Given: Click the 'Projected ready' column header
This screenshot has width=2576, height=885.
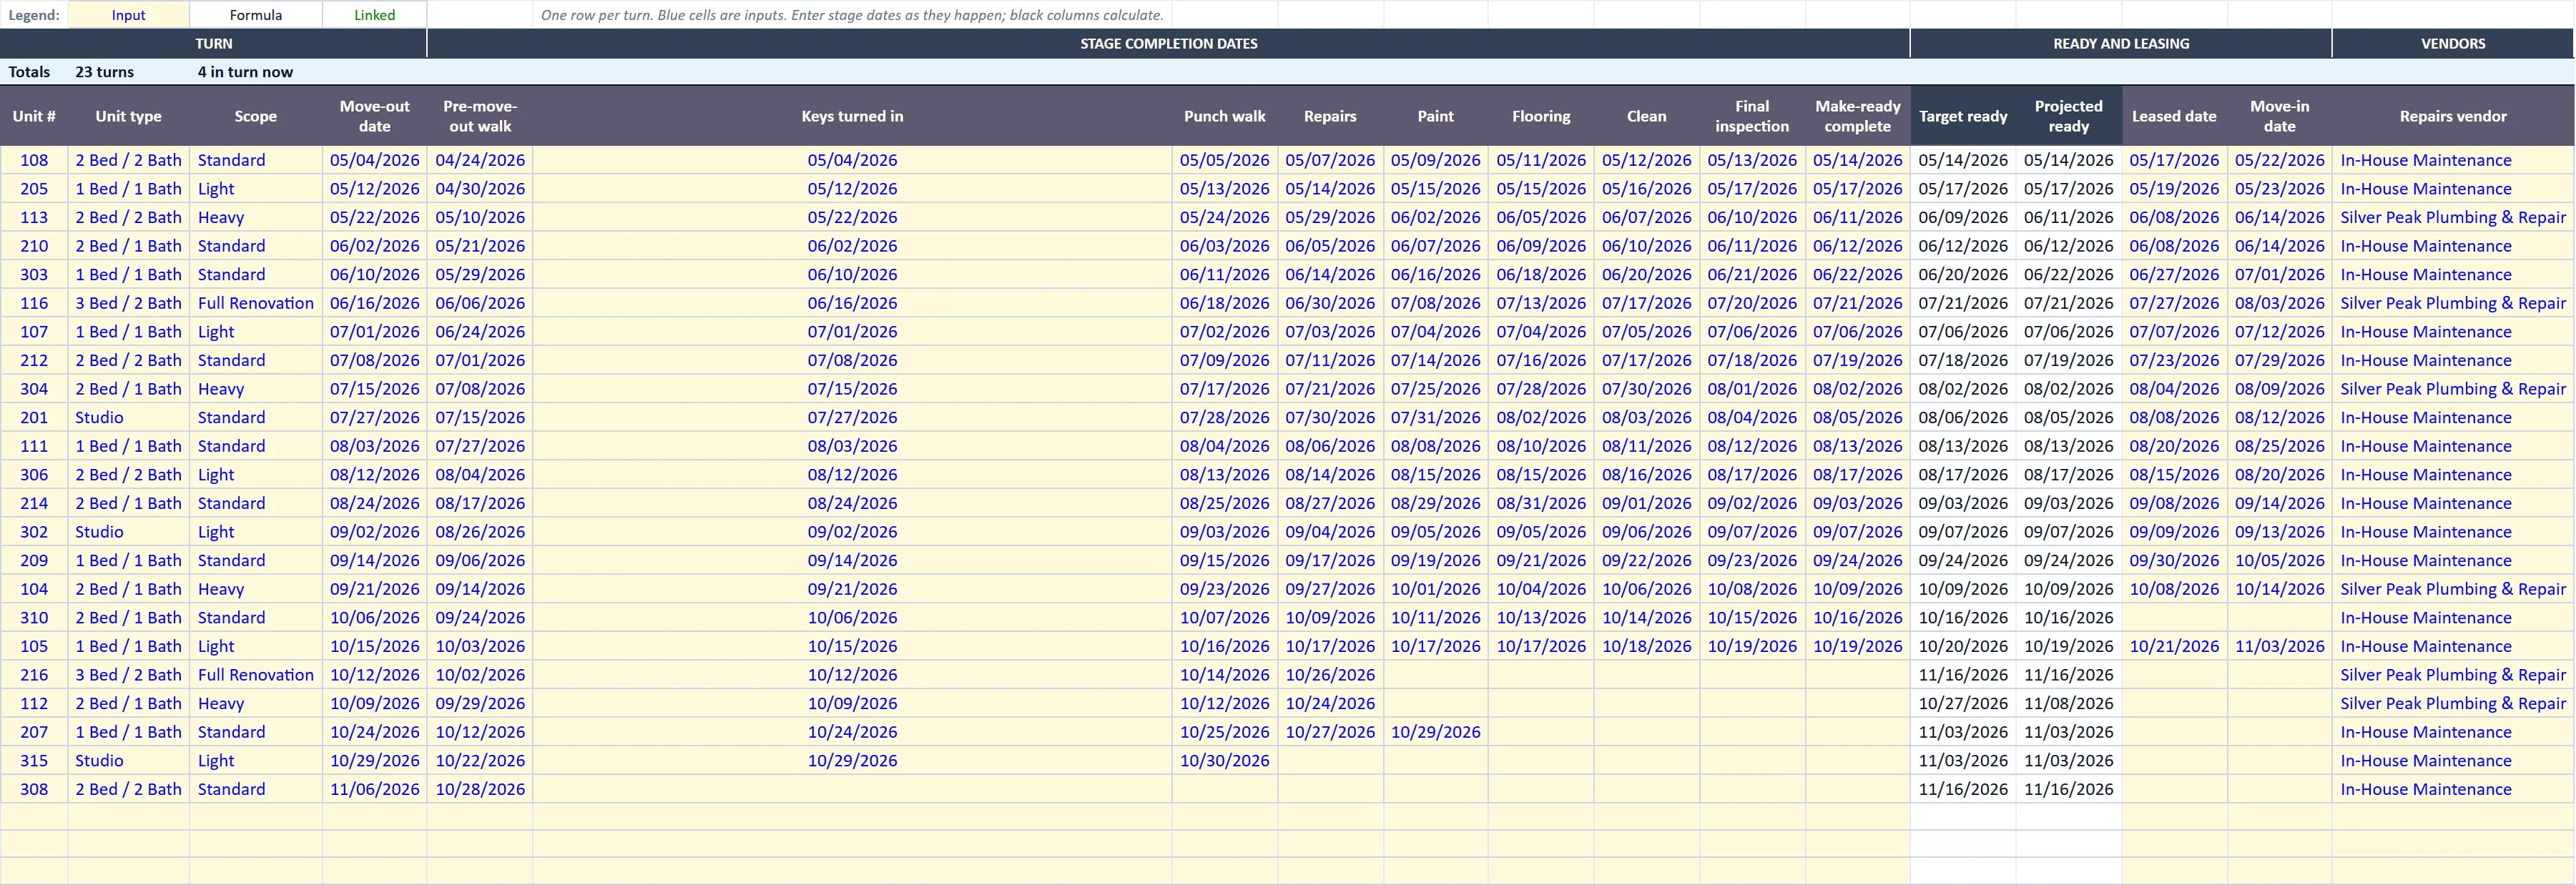Looking at the screenshot, I should [x=2069, y=116].
